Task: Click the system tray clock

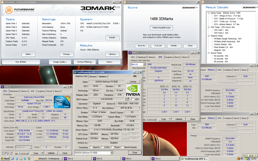Action: (253, 159)
